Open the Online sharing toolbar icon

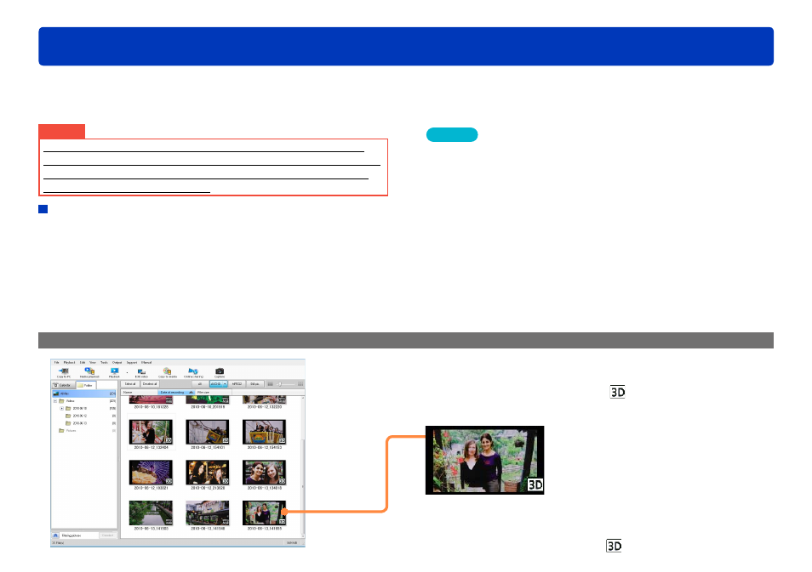193,371
